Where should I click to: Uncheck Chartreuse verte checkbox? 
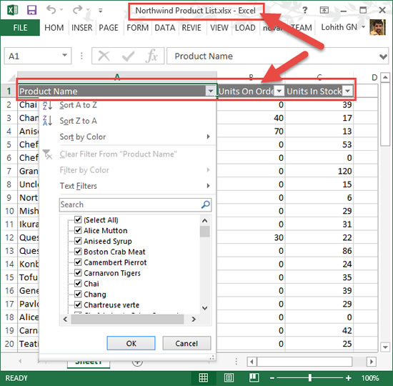[78, 305]
